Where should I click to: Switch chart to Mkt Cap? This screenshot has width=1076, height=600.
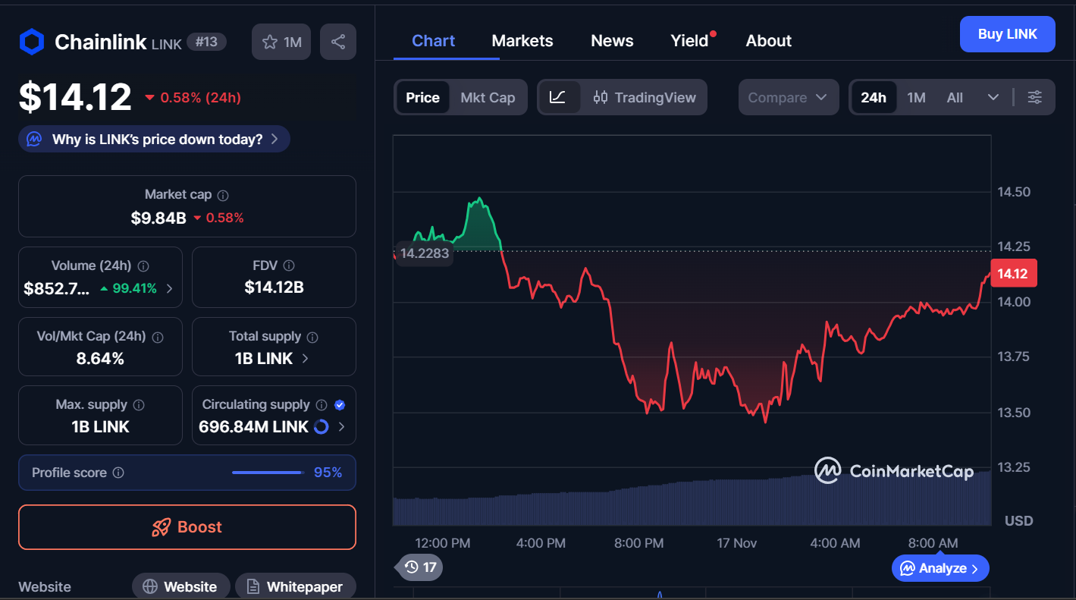[488, 97]
